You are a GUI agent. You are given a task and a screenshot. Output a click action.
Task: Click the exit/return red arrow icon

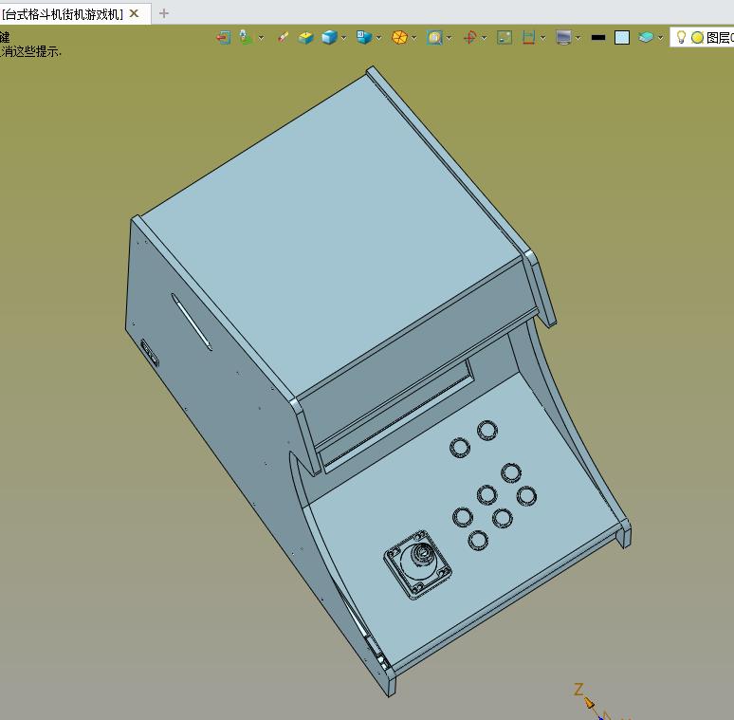point(223,37)
